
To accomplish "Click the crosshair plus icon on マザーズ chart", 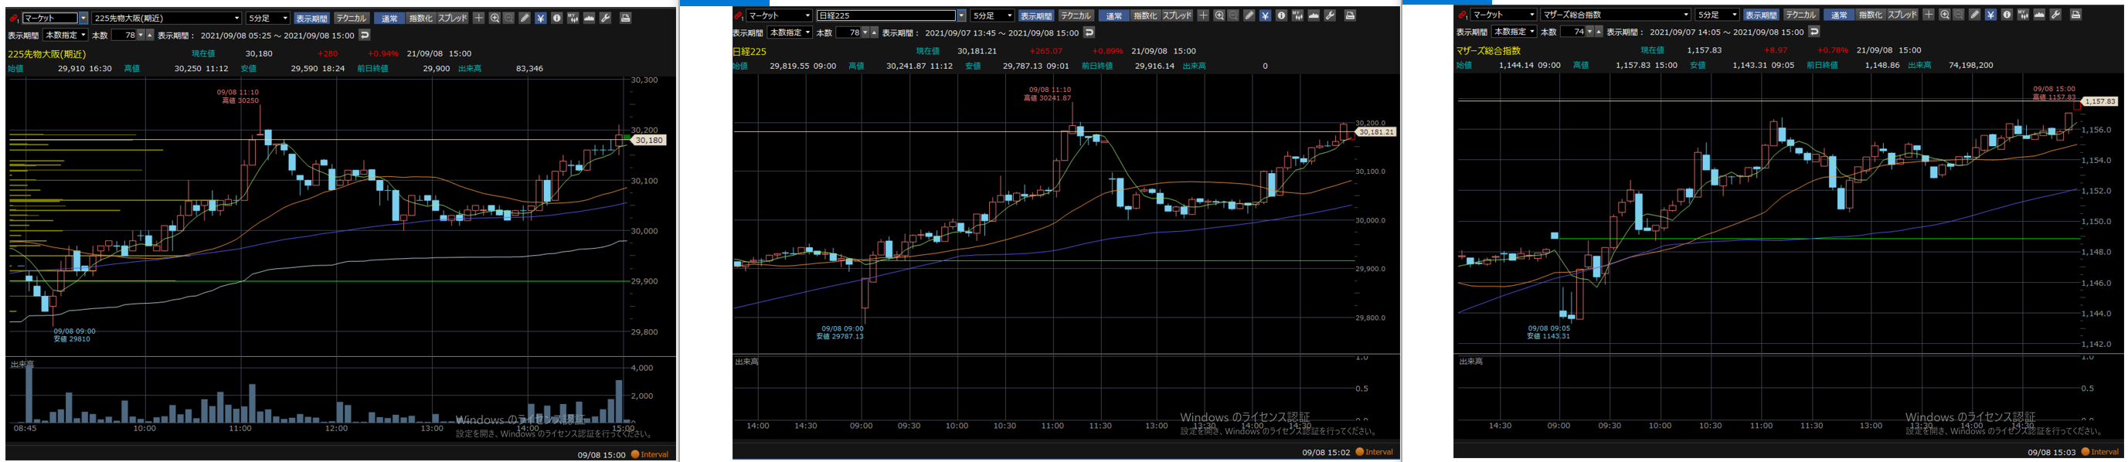I will point(1928,15).
